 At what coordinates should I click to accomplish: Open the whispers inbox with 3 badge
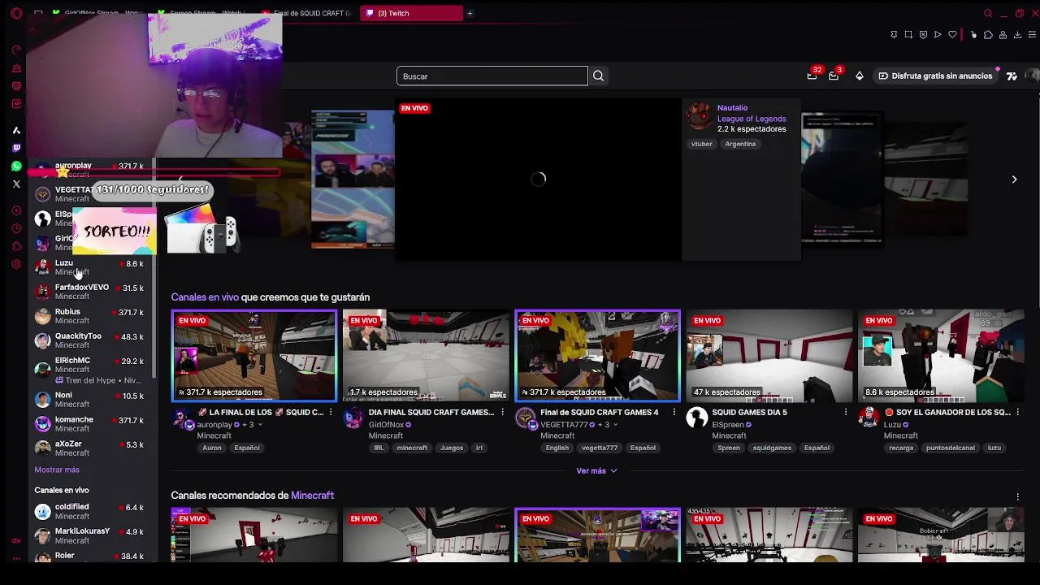coord(834,76)
